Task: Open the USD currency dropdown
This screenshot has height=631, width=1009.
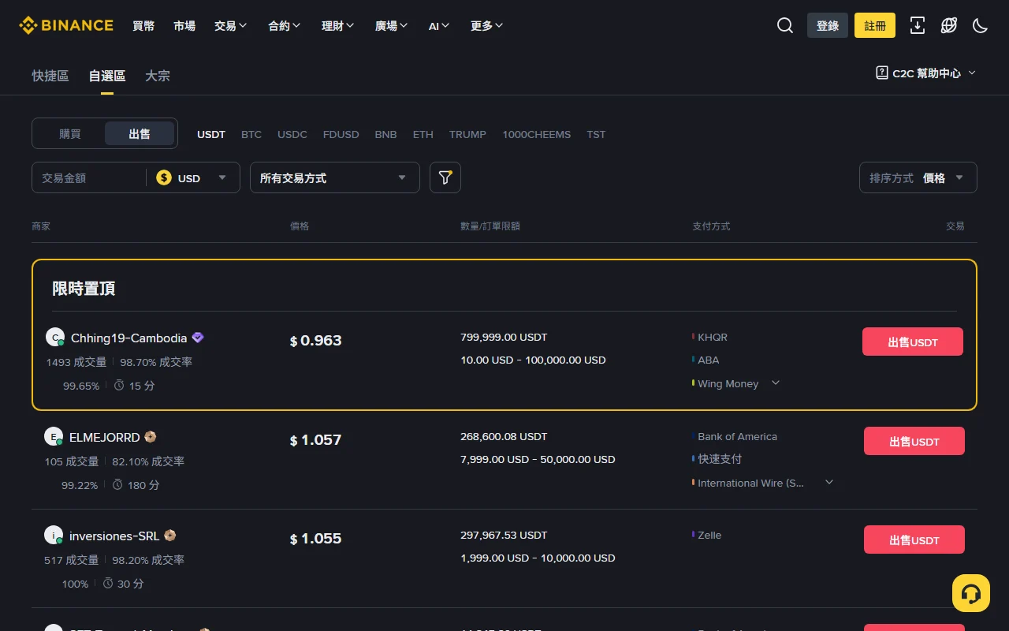Action: [x=193, y=177]
